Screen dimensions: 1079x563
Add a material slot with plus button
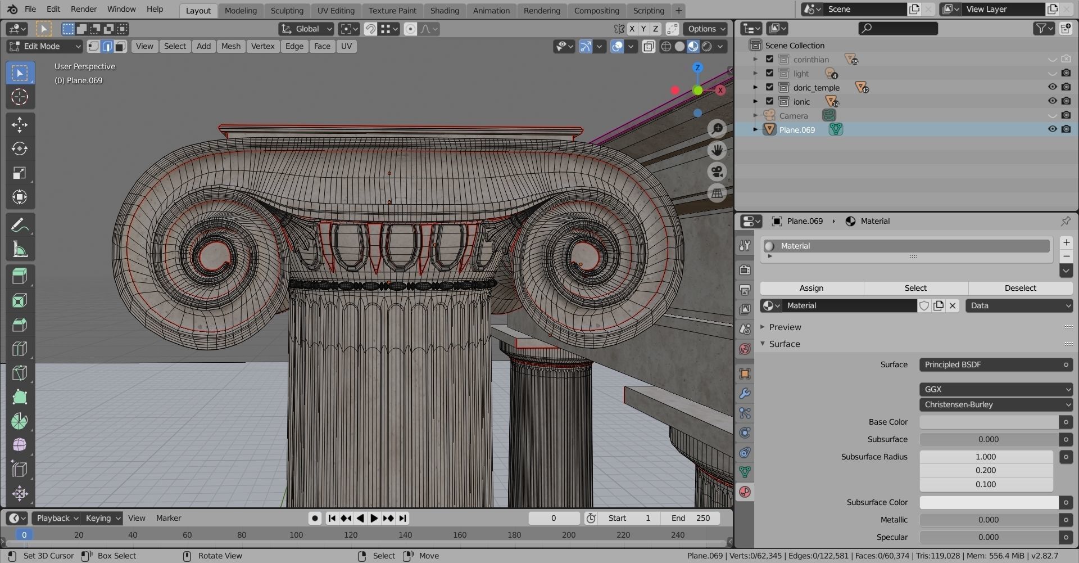point(1066,242)
